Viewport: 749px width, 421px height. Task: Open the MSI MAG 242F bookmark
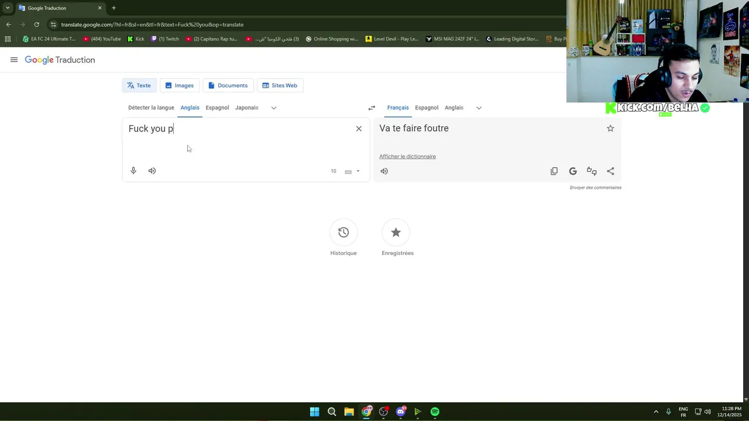pyautogui.click(x=452, y=39)
